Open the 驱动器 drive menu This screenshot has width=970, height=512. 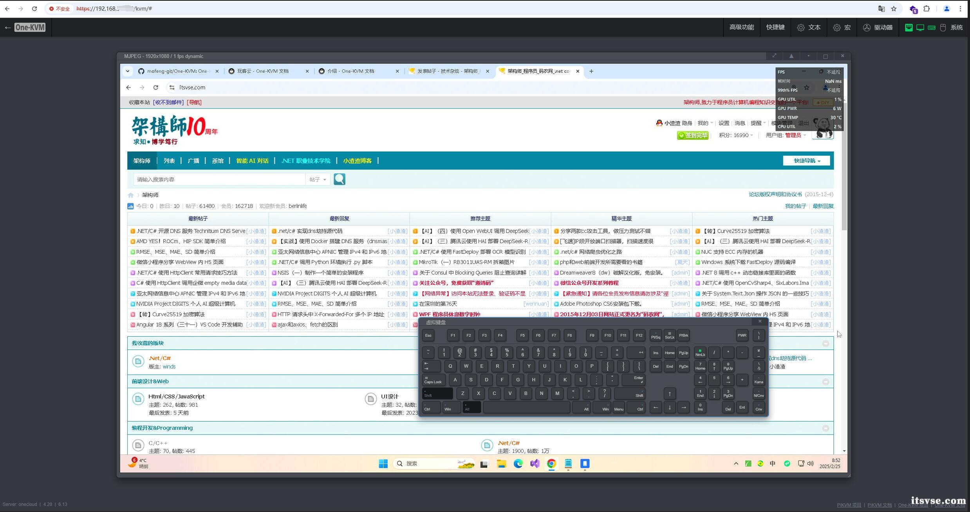[x=878, y=27]
